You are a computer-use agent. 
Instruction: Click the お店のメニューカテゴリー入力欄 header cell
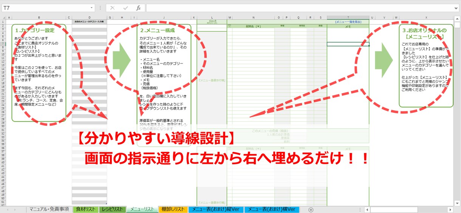click(90, 22)
